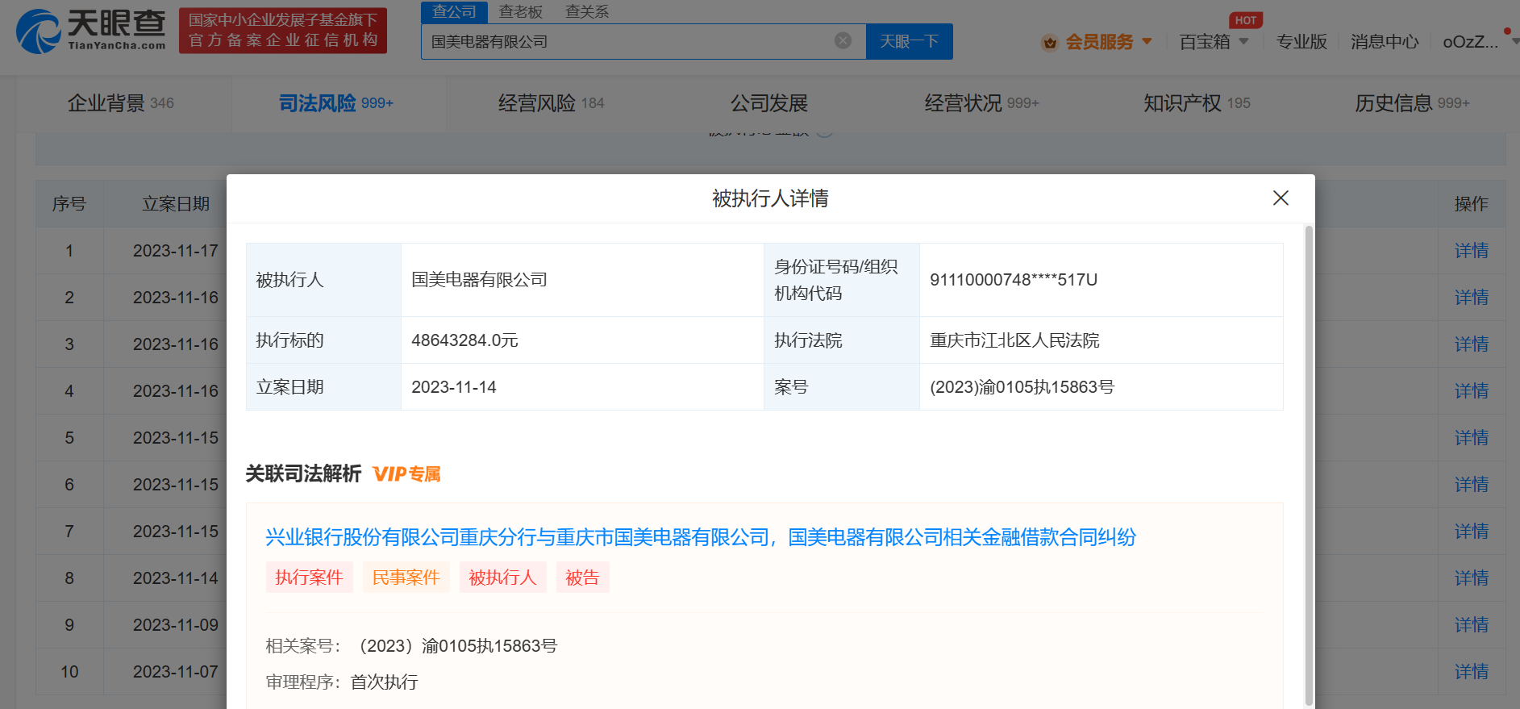The height and width of the screenshot is (709, 1520).
Task: Open the TianYanCha logo homepage
Action: [91, 31]
